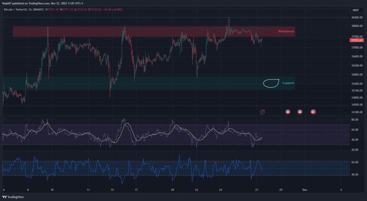367x201 pixels.
Task: Click the 36600.00 price axis label
Action: pos(357,56)
